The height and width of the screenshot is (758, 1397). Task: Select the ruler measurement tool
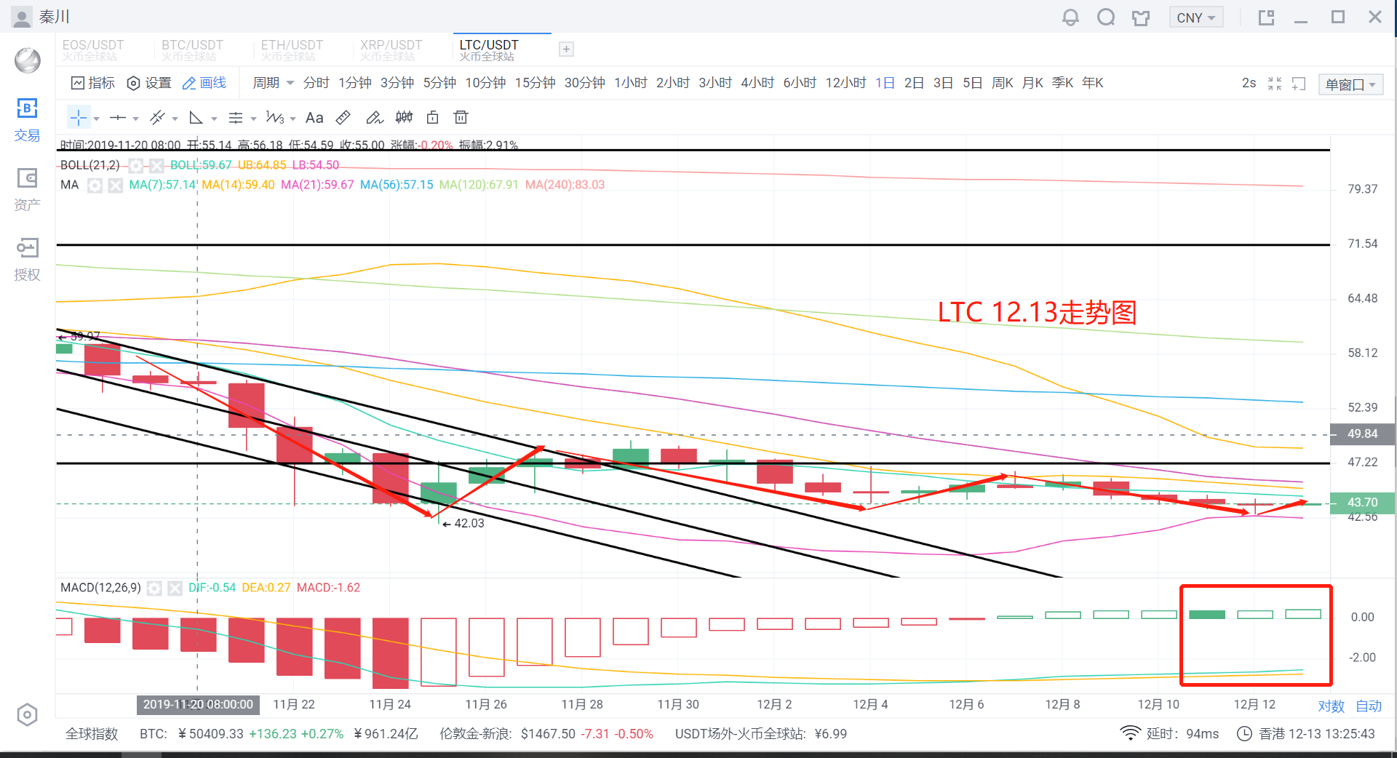coord(343,117)
